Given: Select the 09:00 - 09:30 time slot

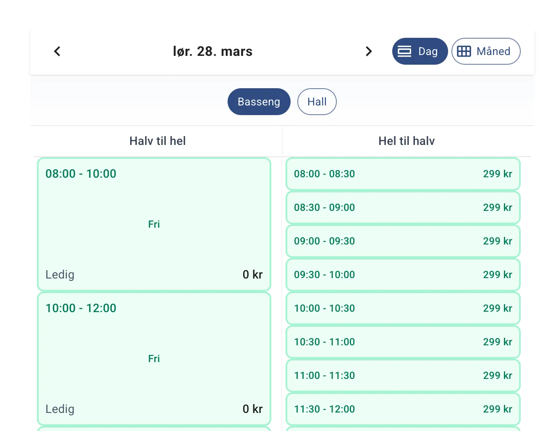Looking at the screenshot, I should pos(403,241).
